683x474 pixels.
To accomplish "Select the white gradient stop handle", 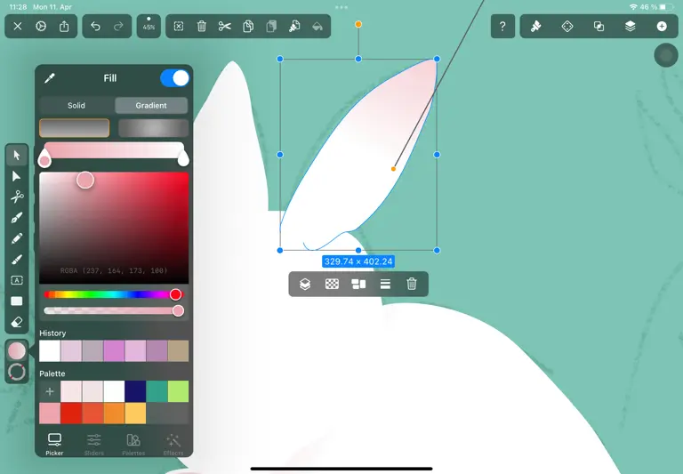I will click(183, 158).
